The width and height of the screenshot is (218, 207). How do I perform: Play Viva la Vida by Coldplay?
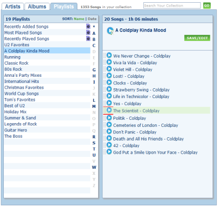109,62
